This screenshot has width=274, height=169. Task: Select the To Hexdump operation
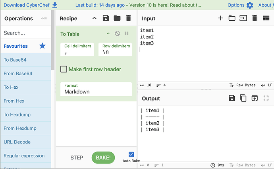point(26,115)
